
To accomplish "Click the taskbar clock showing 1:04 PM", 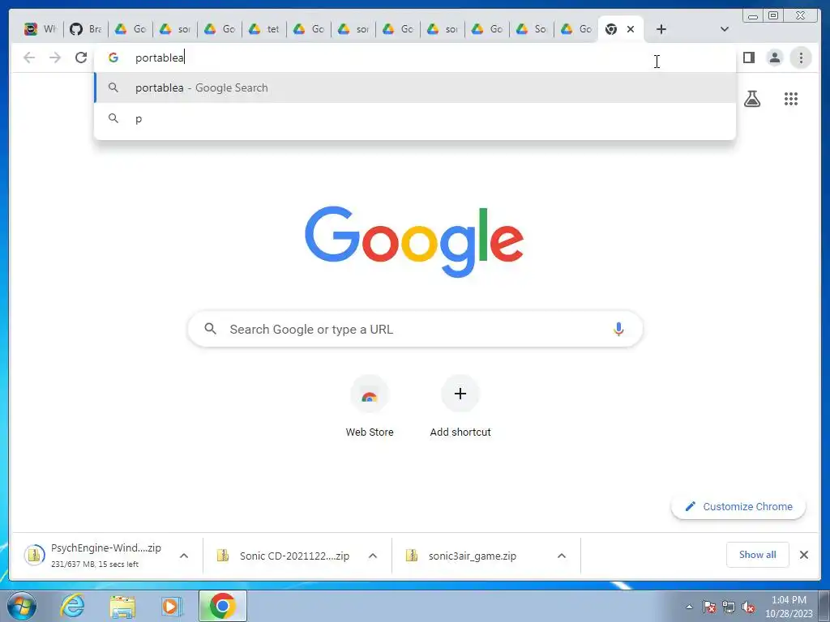I will coord(789,607).
